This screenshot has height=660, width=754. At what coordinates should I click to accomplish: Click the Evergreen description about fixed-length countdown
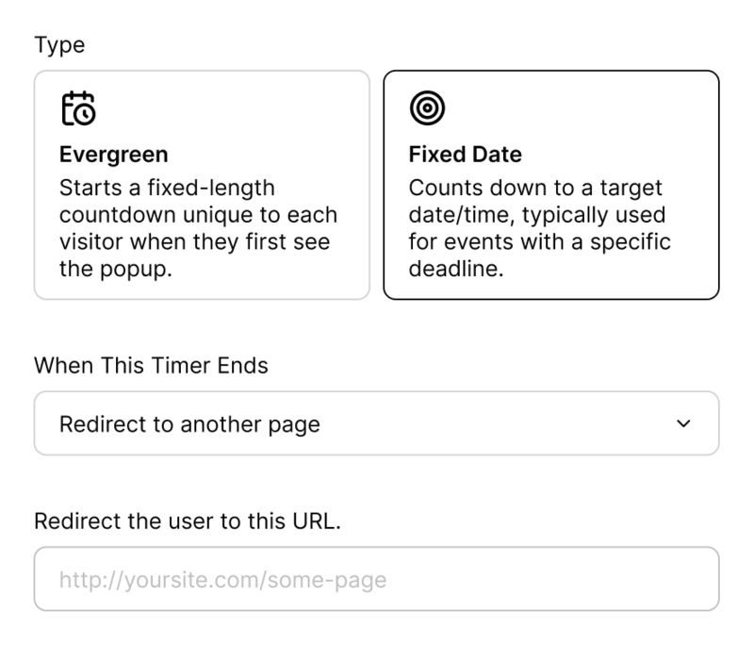pyautogui.click(x=198, y=228)
